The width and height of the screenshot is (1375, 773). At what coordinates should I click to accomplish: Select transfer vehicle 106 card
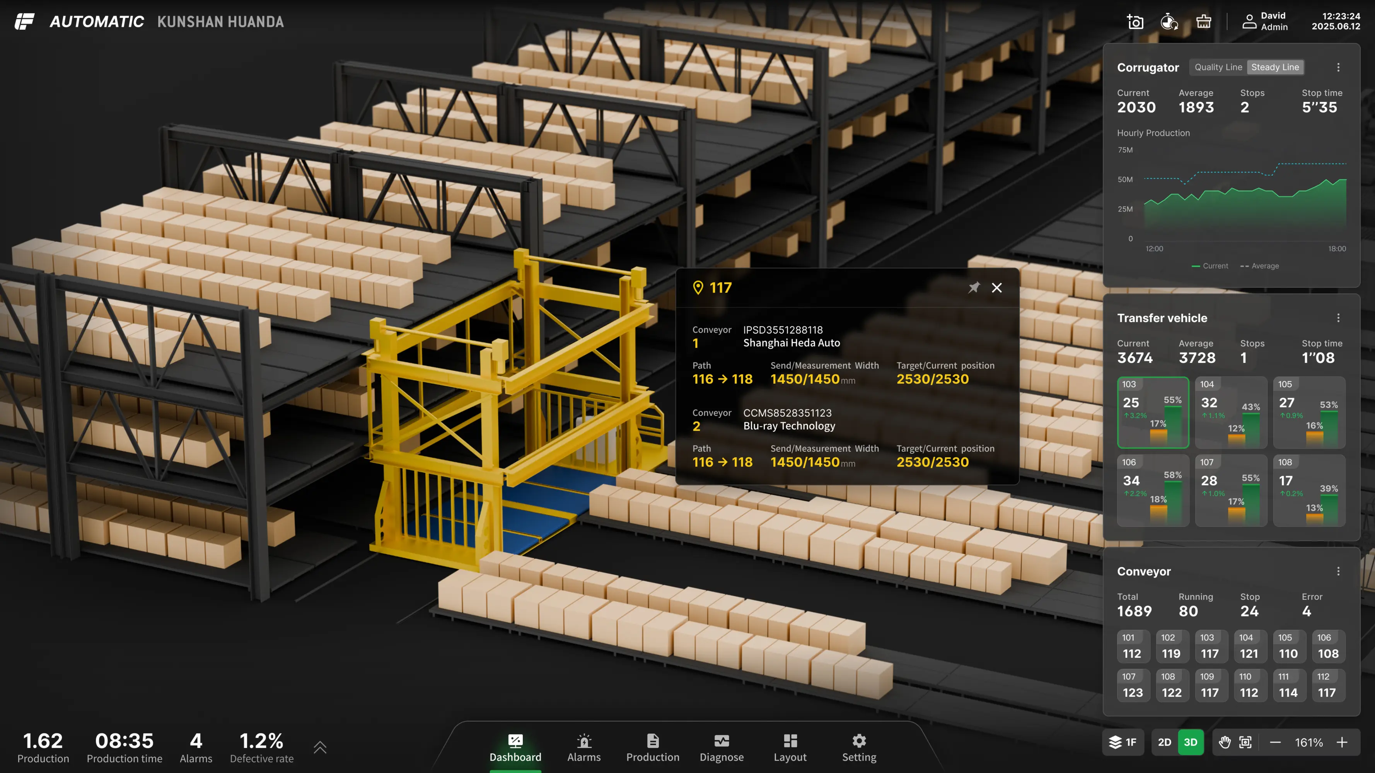pyautogui.click(x=1153, y=490)
